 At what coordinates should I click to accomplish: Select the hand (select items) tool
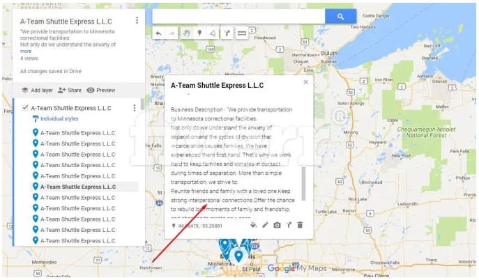(187, 33)
